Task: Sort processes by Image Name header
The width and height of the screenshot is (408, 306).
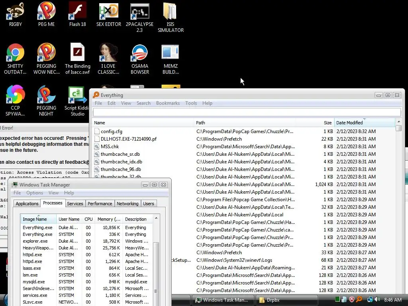Action: tap(38, 219)
